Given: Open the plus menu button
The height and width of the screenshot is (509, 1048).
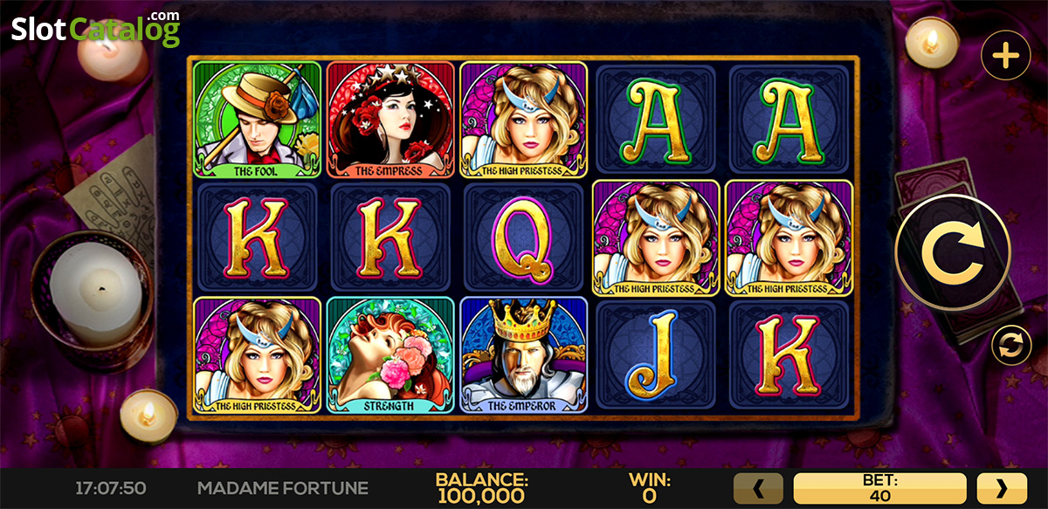Looking at the screenshot, I should (1006, 57).
